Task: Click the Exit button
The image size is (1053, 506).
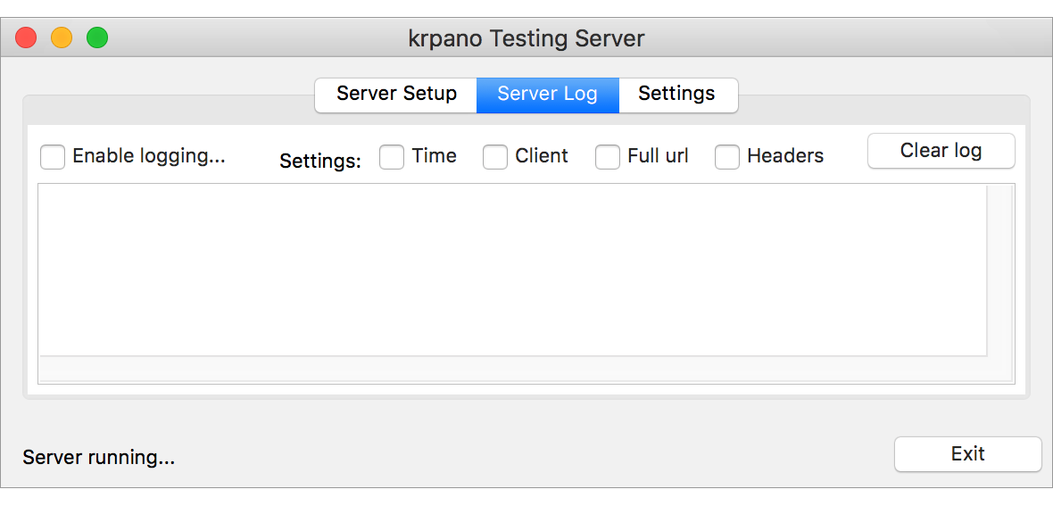Action: click(x=967, y=453)
